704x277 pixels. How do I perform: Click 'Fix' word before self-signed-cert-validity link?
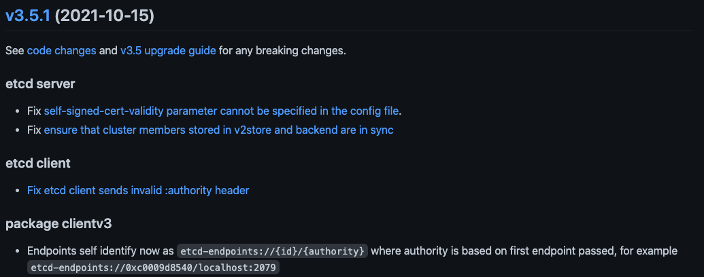click(34, 110)
